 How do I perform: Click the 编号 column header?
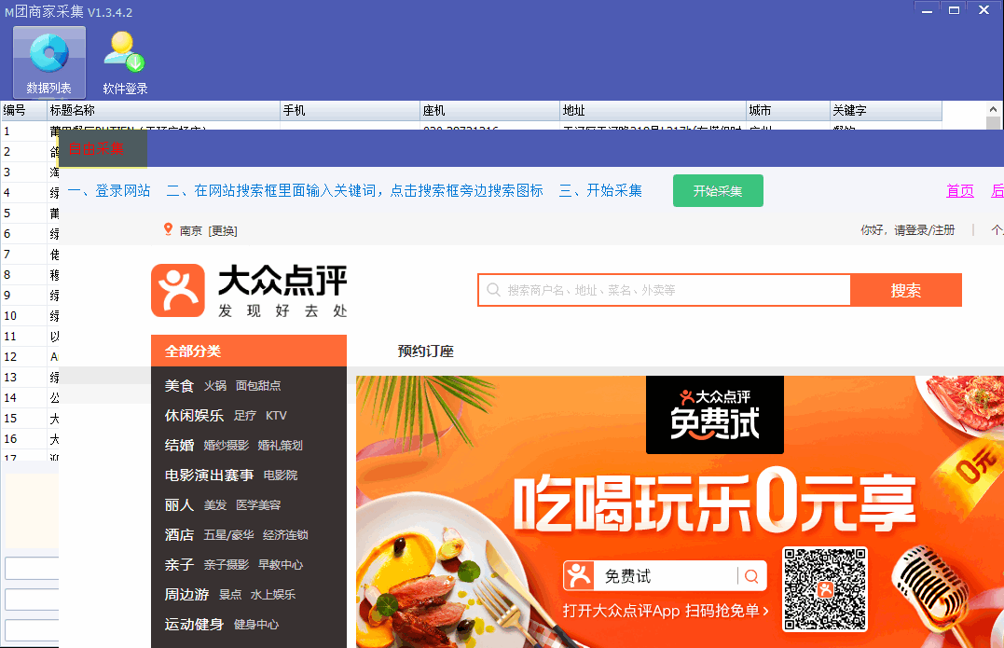(24, 111)
